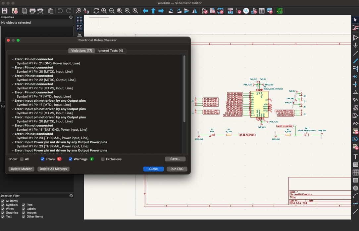Image resolution: width=359 pixels, height=231 pixels.
Task: Click the ERC violations list scrollbar
Action: [x=184, y=89]
